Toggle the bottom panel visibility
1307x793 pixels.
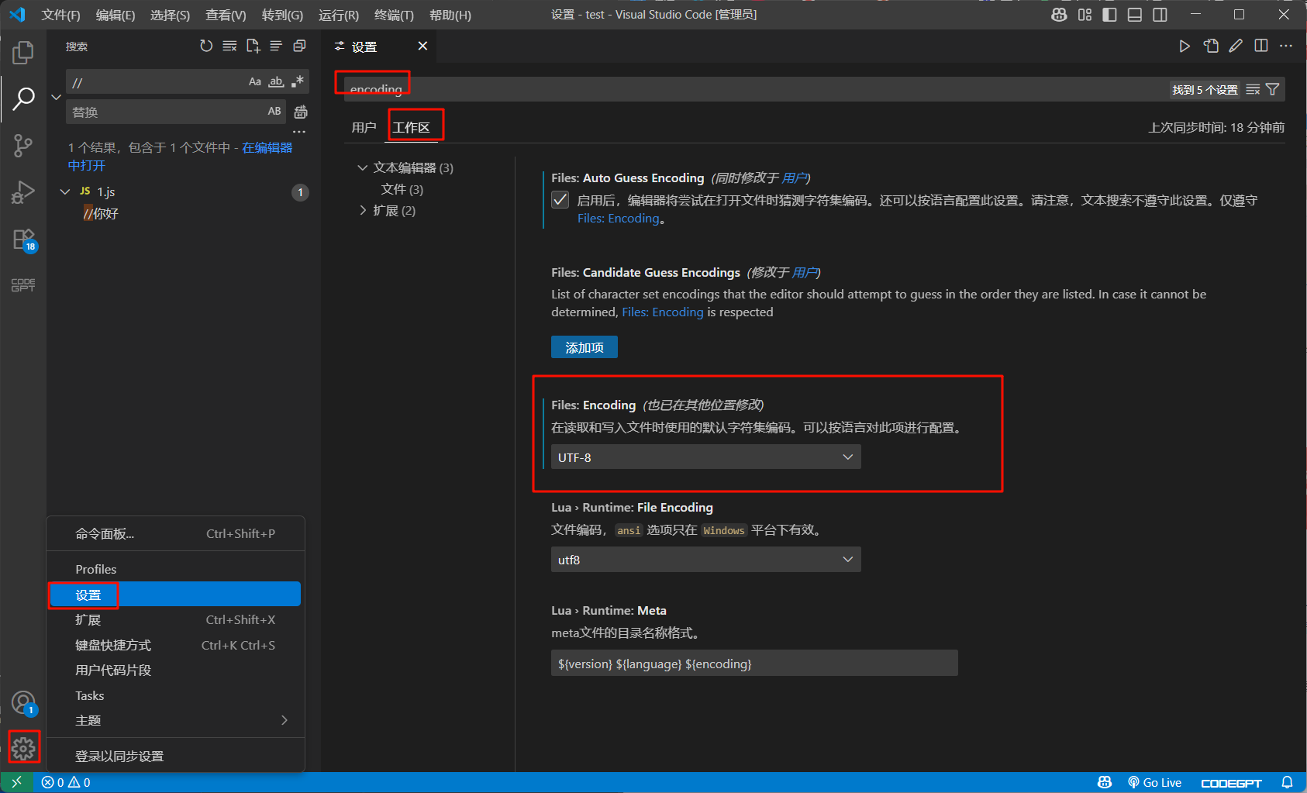click(1134, 15)
